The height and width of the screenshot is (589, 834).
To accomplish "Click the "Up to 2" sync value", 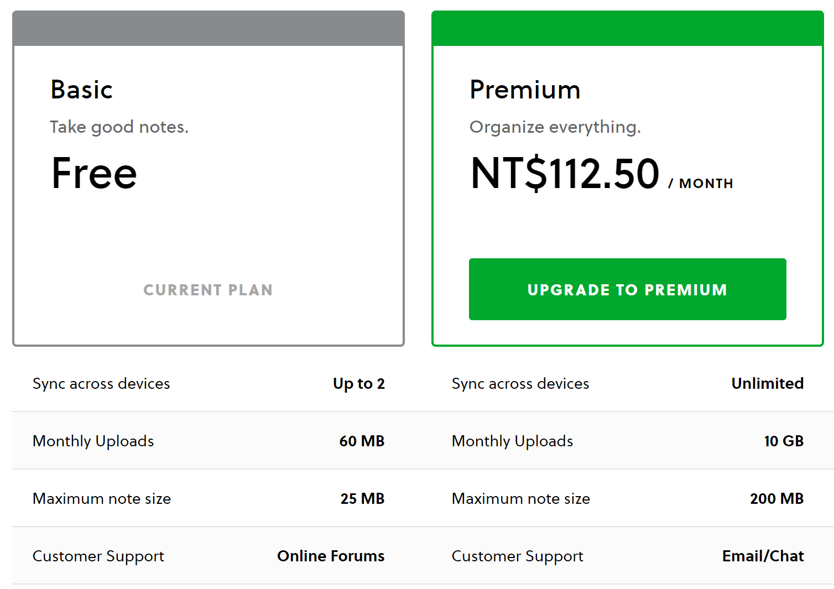I will (x=358, y=383).
